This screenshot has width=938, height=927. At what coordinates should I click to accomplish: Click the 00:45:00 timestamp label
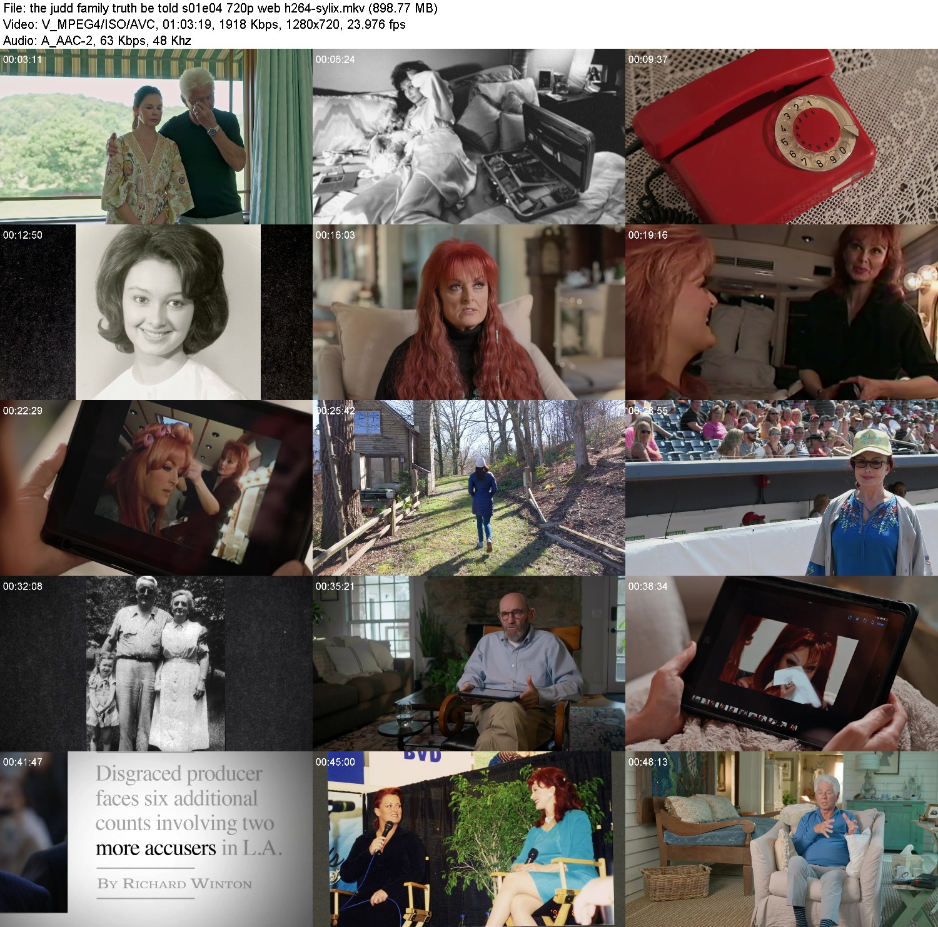coord(335,762)
